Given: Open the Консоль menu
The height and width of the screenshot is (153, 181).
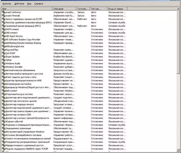Looking at the screenshot, I should (x=7, y=4).
